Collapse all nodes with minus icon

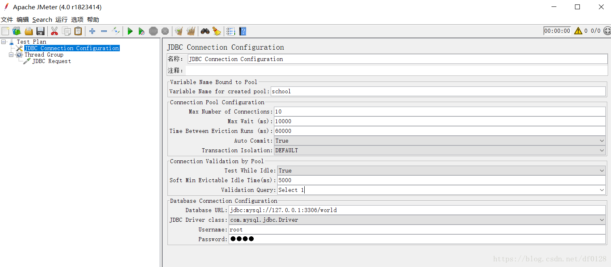pos(104,31)
